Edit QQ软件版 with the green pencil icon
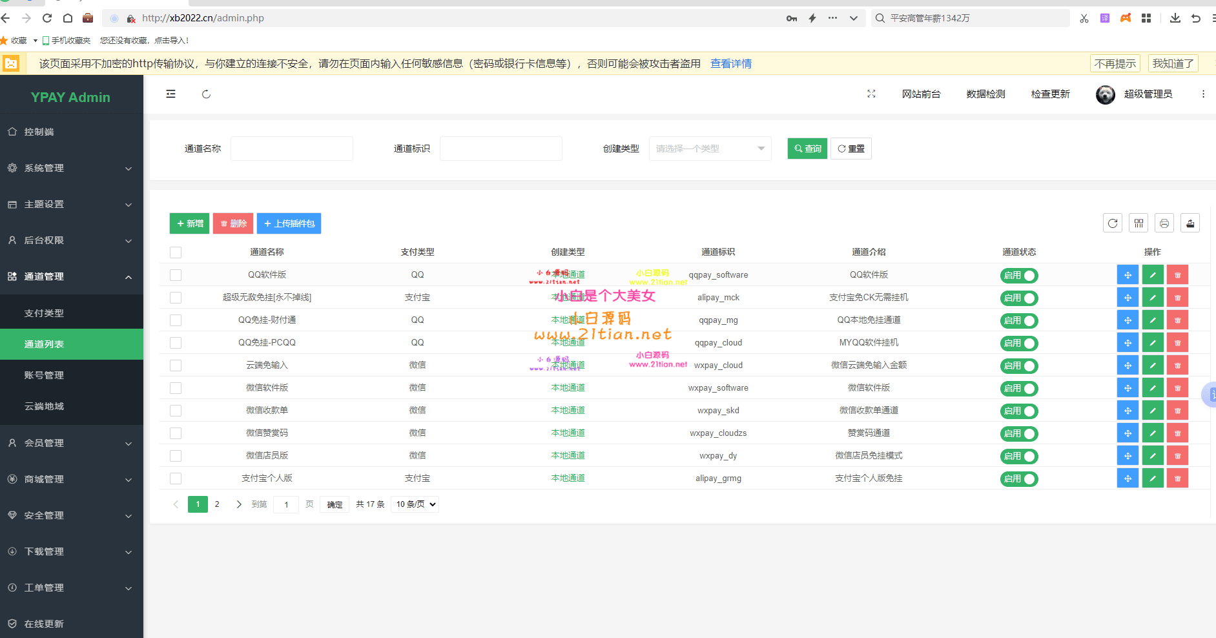 1153,274
